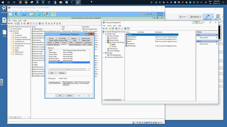
Task: Collapse the Users section in Actions pane
Action: coord(217,35)
